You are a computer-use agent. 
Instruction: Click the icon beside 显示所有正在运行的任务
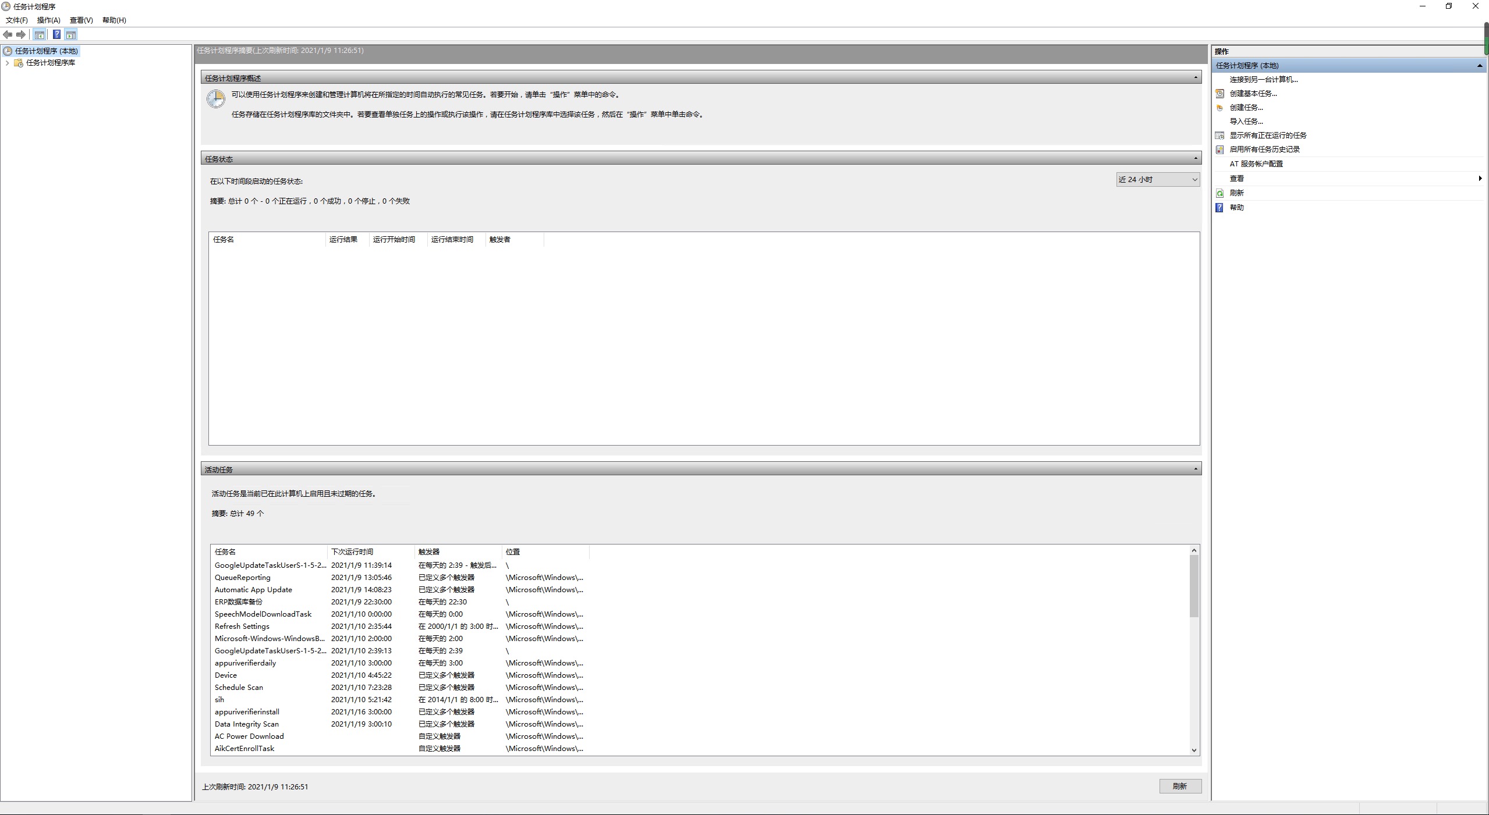(x=1219, y=136)
